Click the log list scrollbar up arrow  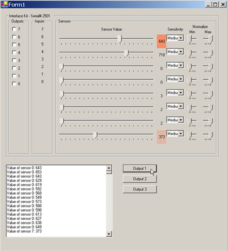(x=109, y=168)
